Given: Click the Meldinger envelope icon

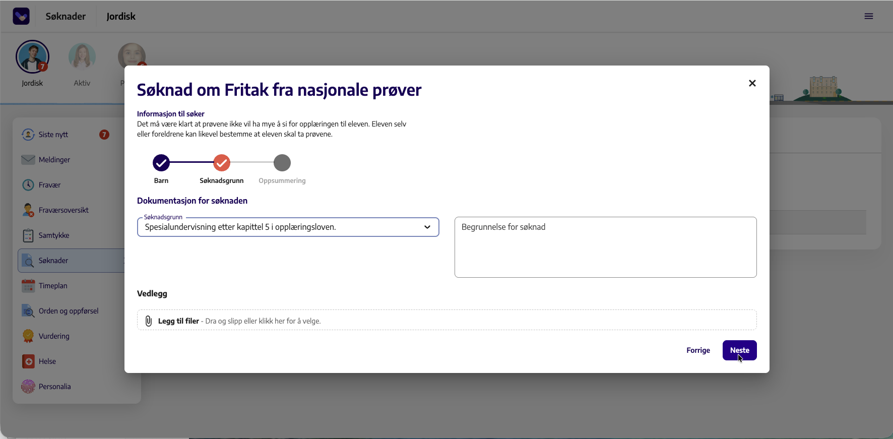Looking at the screenshot, I should coord(28,160).
